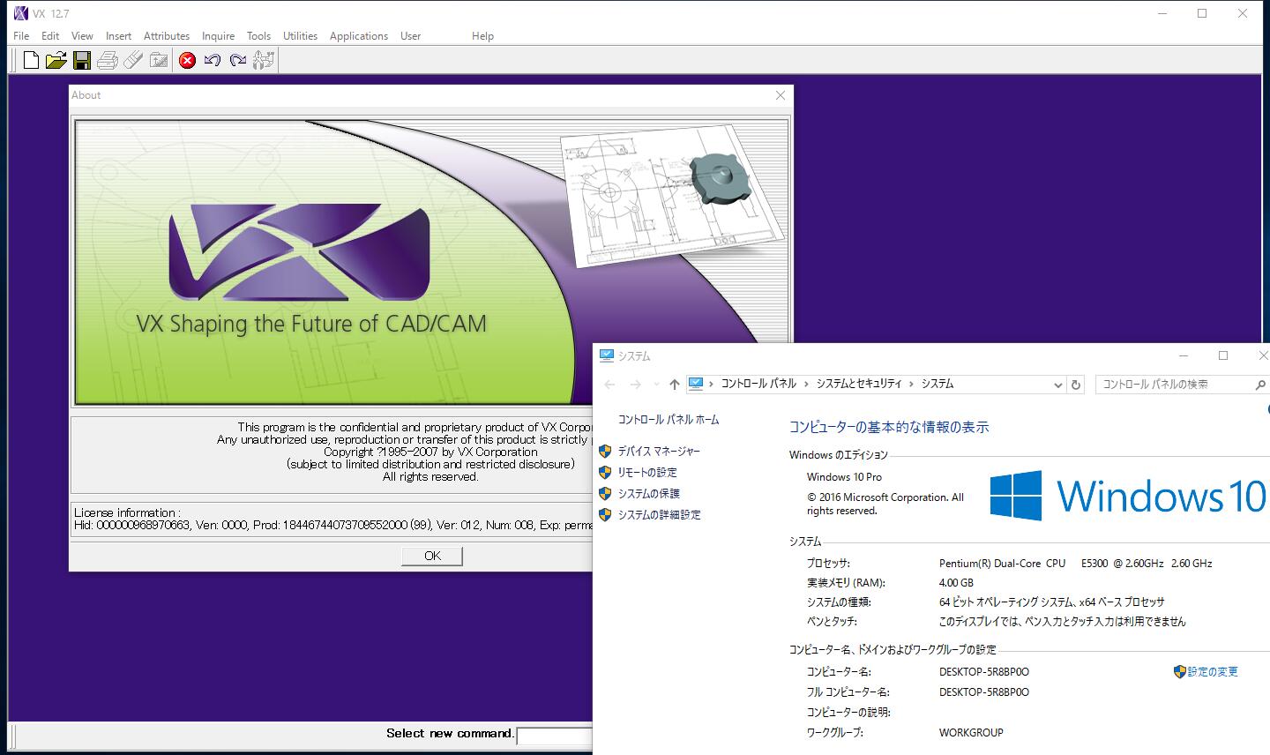Close the About dialog

coord(780,95)
